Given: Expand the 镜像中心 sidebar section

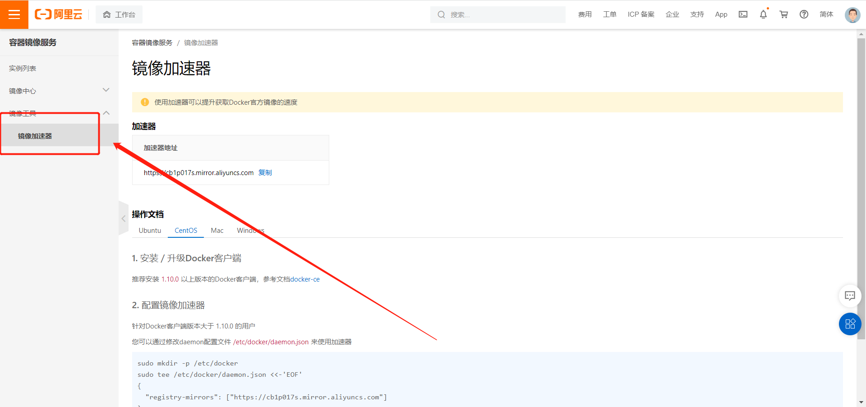Looking at the screenshot, I should tap(106, 90).
